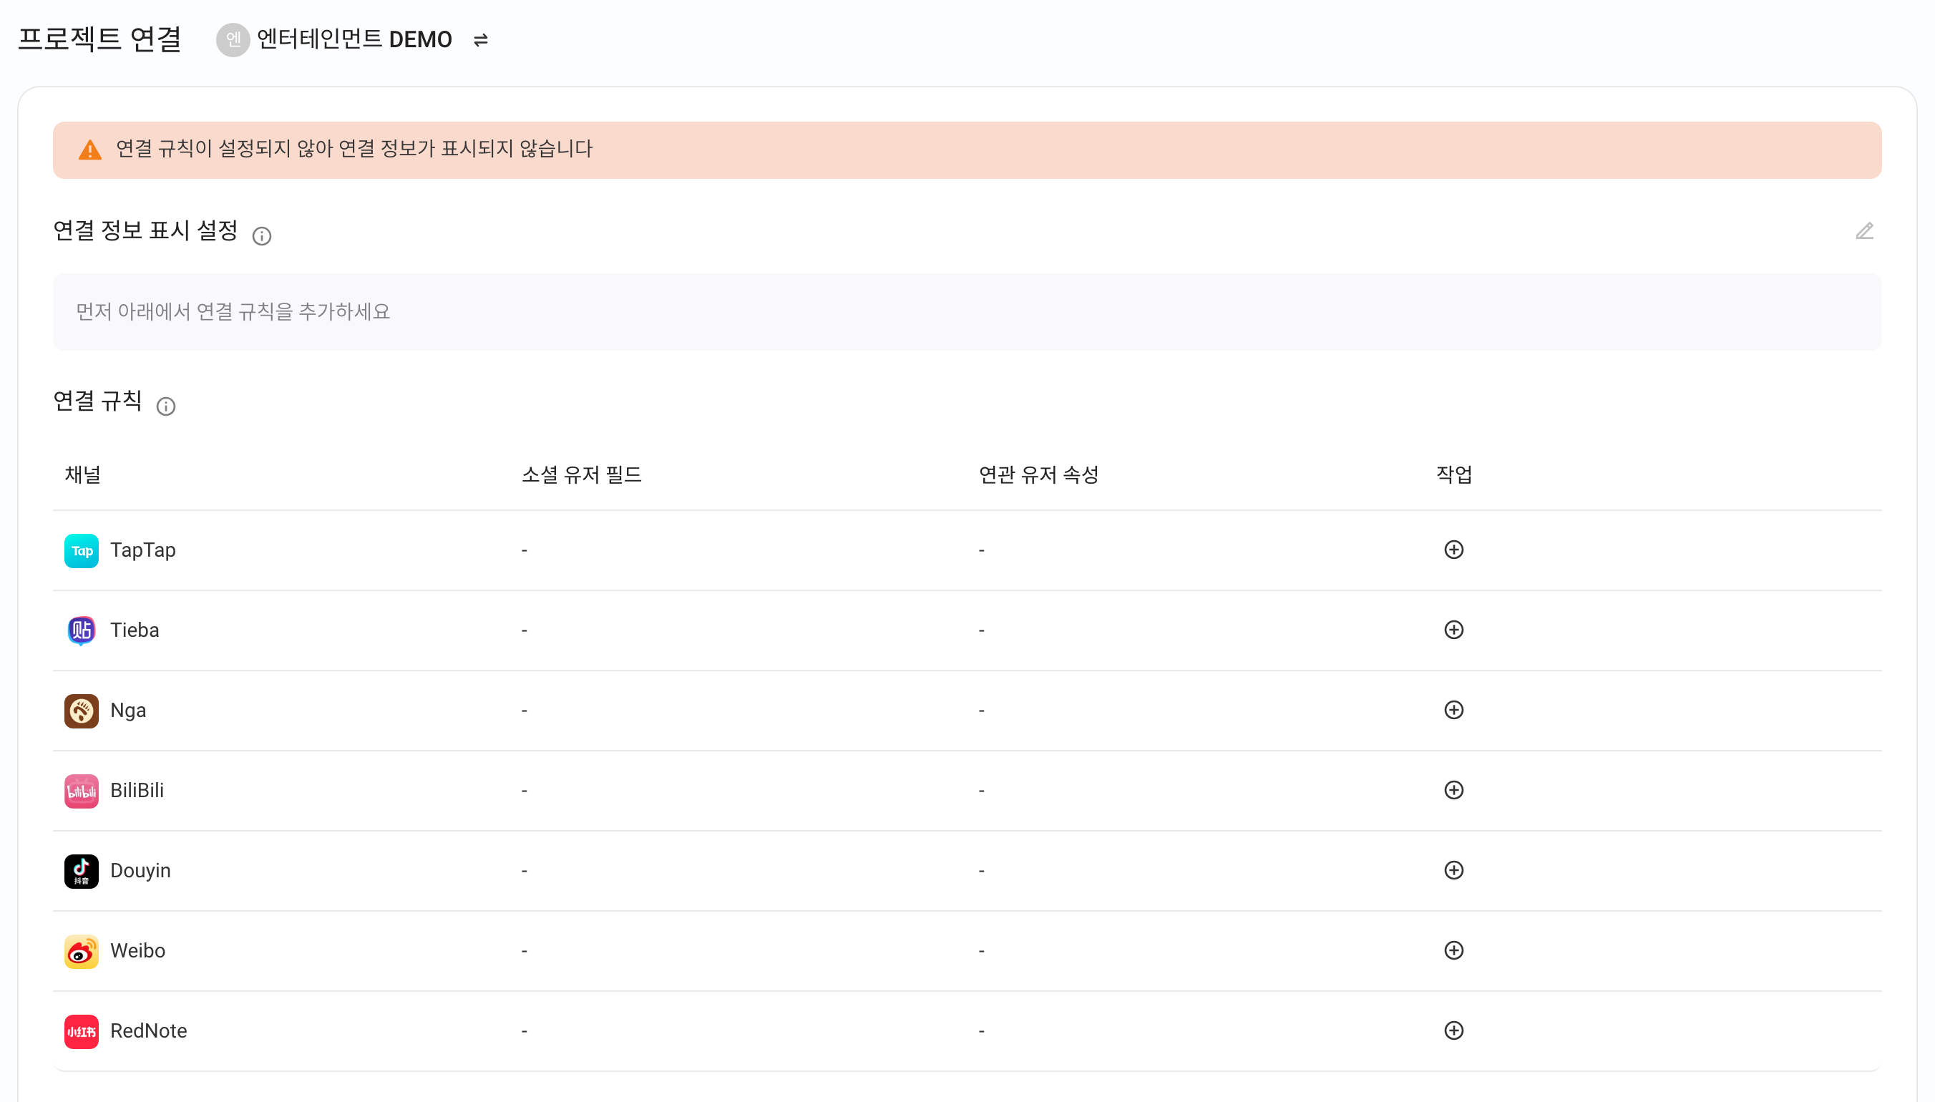Viewport: 1935px width, 1102px height.
Task: Click the Nga channel logo
Action: [82, 711]
